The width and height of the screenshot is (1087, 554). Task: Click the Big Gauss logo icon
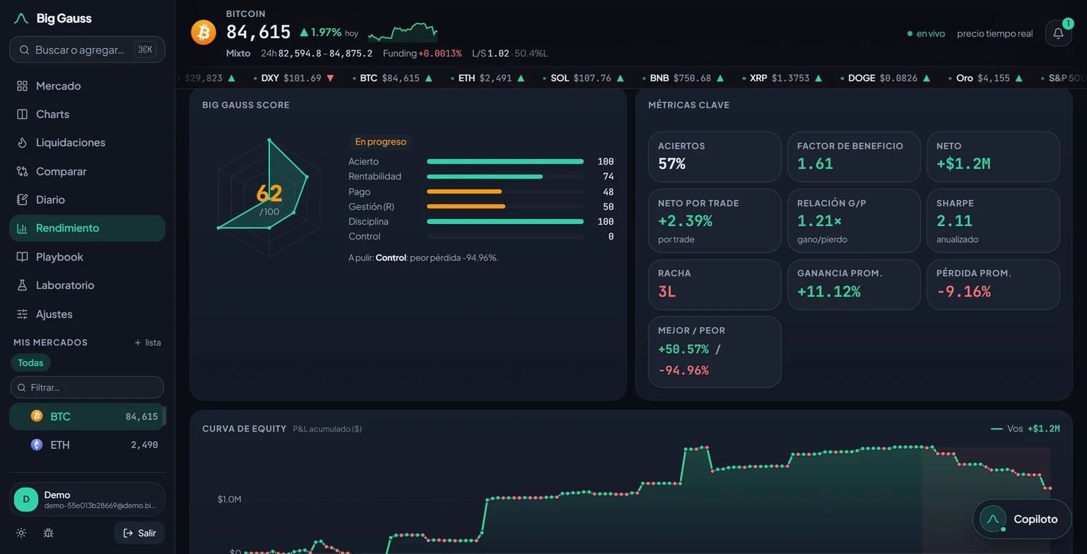tap(21, 18)
